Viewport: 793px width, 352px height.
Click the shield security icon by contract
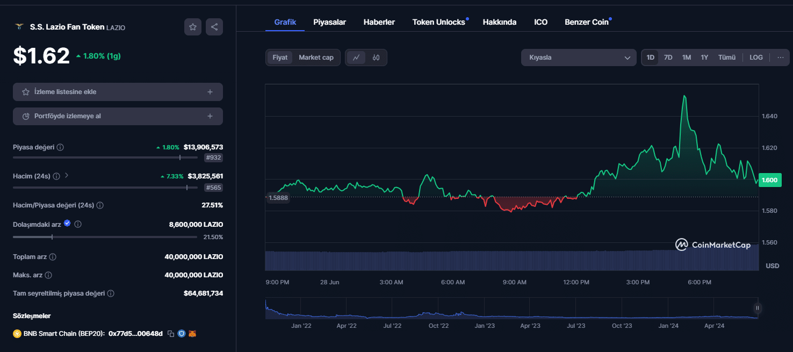(182, 334)
